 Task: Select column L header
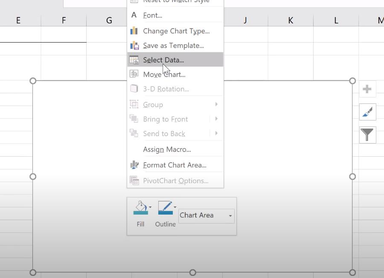tap(336, 20)
